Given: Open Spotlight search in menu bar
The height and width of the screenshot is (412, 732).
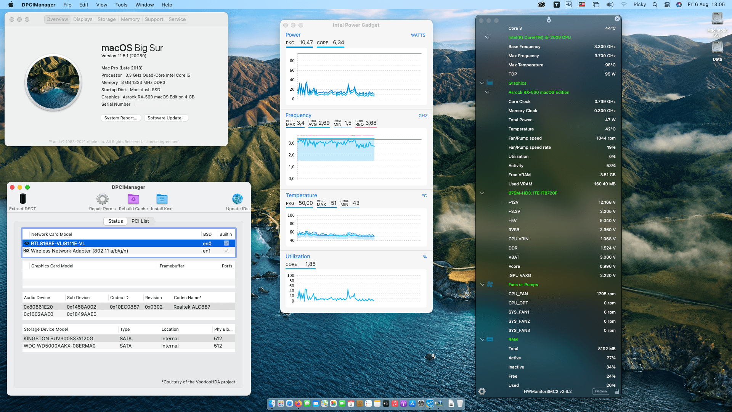Looking at the screenshot, I should coord(655,5).
